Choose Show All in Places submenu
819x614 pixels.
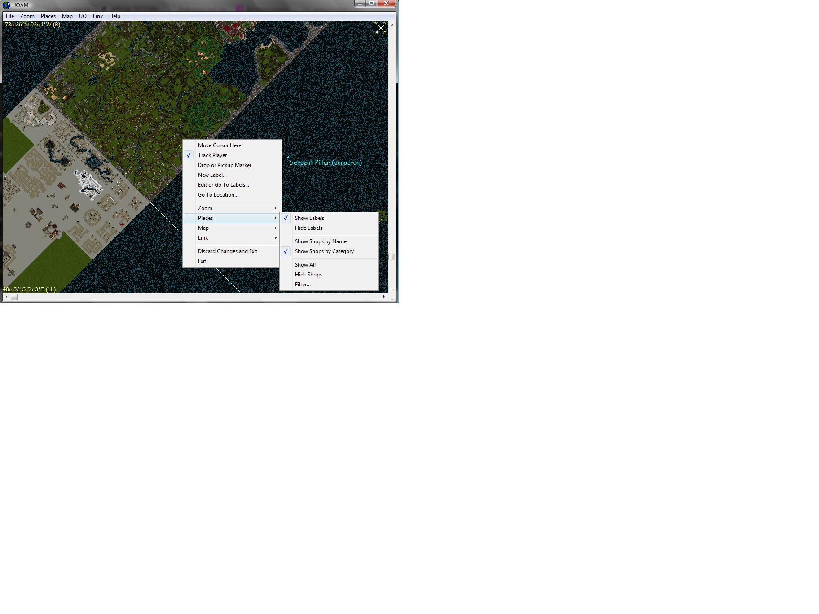click(329, 265)
